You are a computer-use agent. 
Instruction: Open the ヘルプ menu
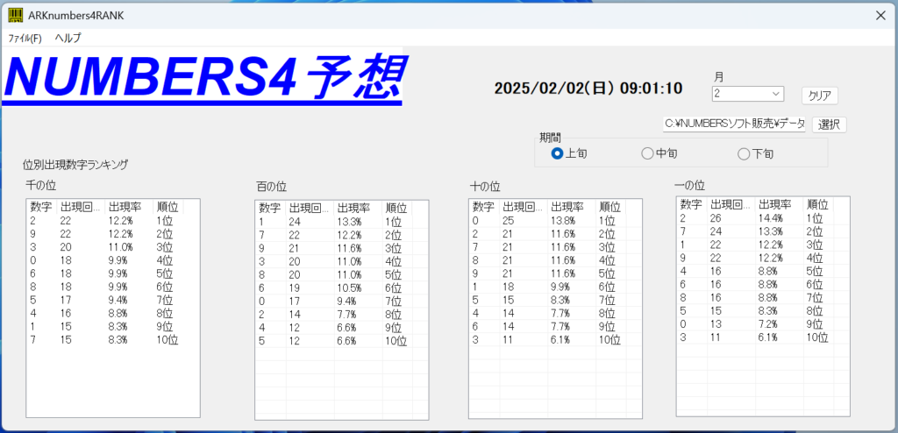click(68, 39)
